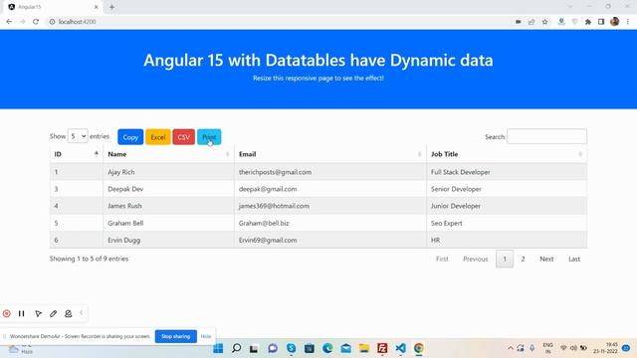
Task: Hide the screen sharing notification bar
Action: click(206, 336)
